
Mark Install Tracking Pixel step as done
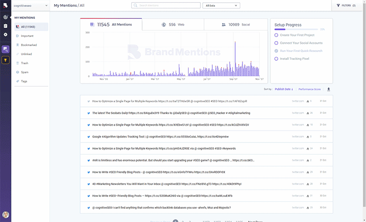pyautogui.click(x=276, y=58)
